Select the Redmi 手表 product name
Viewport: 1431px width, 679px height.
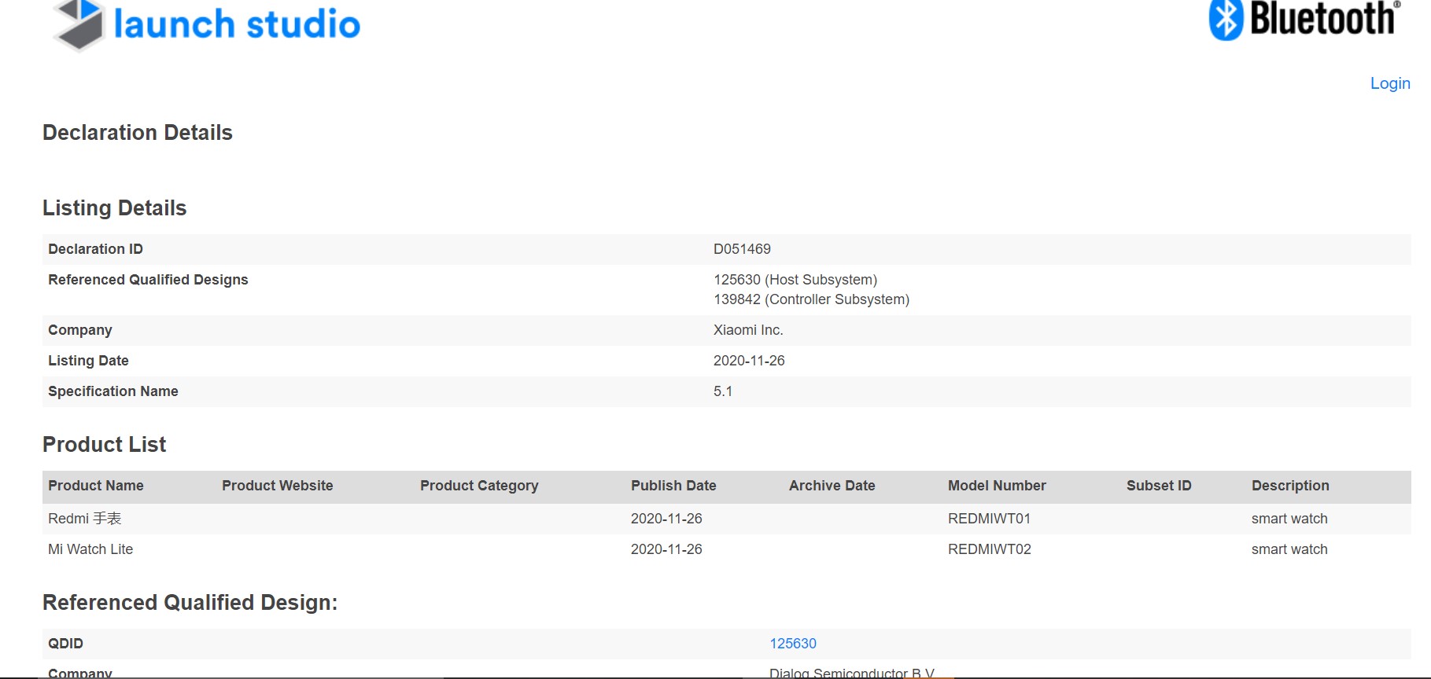(85, 519)
